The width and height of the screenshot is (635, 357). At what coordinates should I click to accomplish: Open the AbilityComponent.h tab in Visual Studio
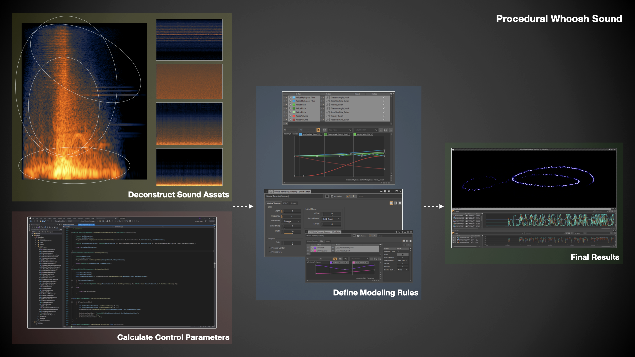(x=68, y=225)
